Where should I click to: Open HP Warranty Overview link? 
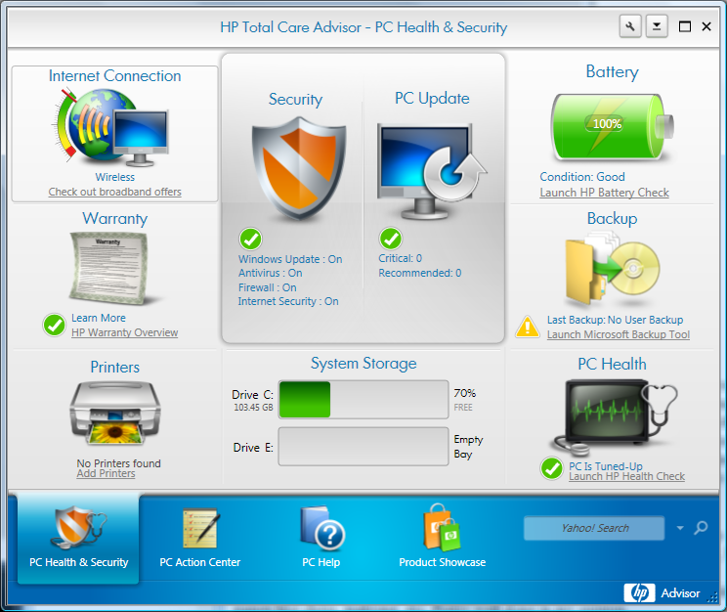click(124, 332)
